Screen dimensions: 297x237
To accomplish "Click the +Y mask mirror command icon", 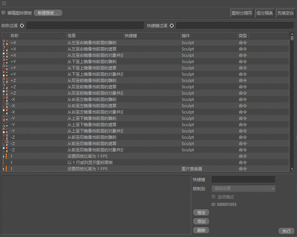I will [5, 68].
